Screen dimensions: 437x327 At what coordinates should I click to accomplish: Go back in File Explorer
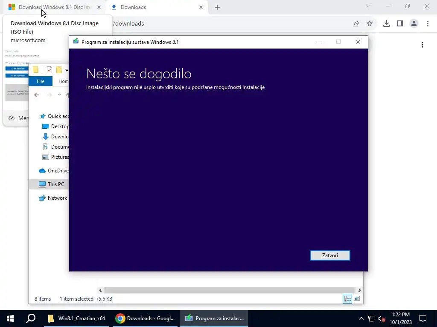click(x=37, y=95)
